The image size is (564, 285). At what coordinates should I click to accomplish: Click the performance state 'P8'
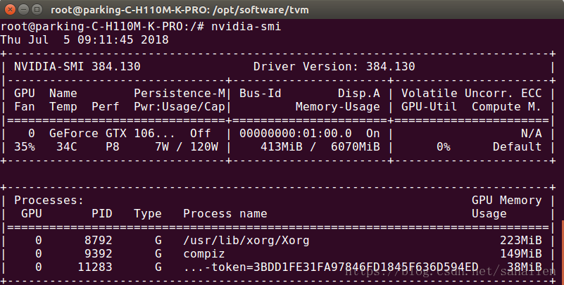pos(112,147)
